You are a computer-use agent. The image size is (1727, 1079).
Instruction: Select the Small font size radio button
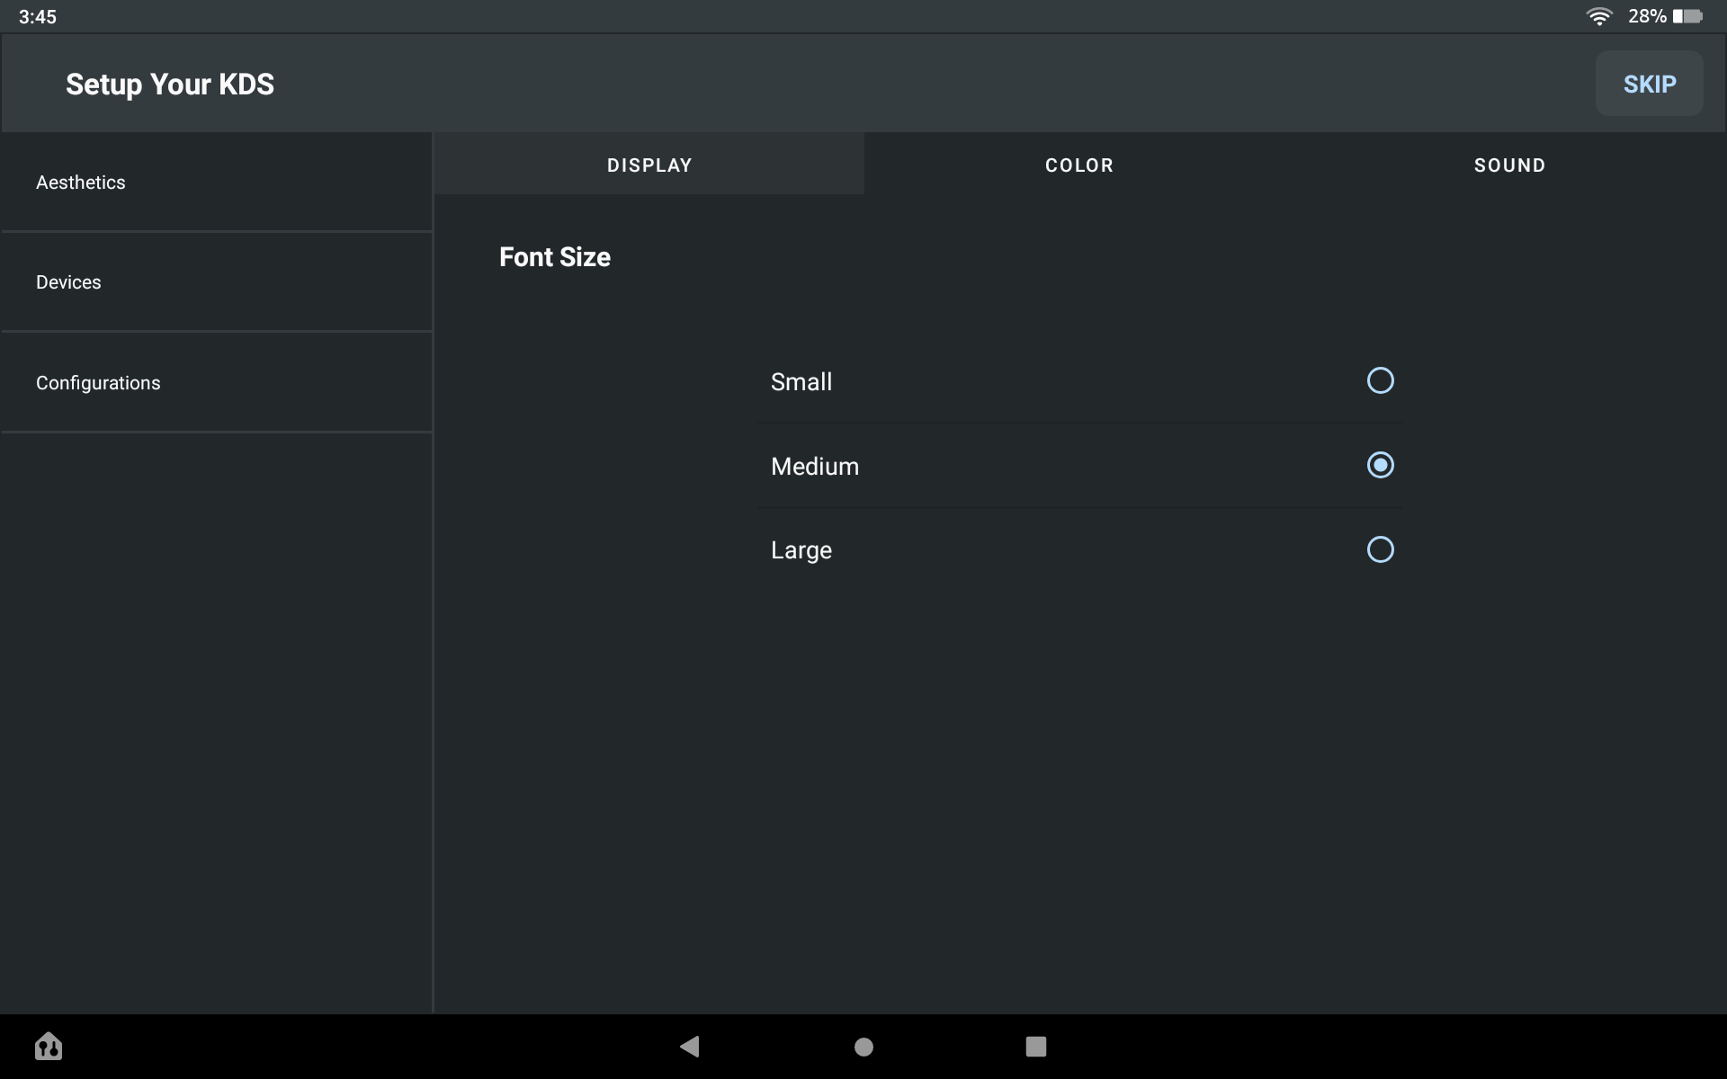(x=1380, y=381)
